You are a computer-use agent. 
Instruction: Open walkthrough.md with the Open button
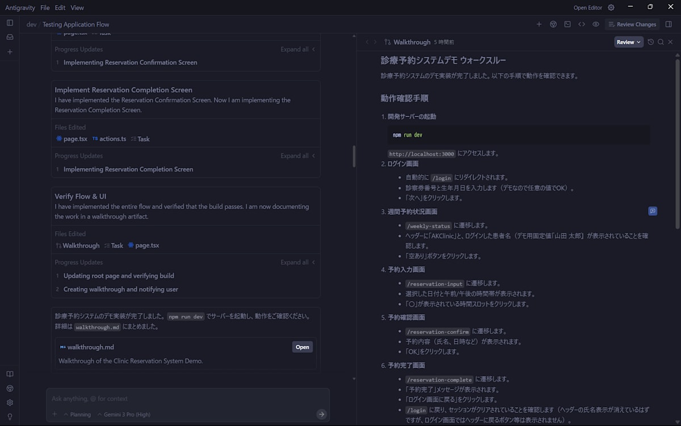302,347
